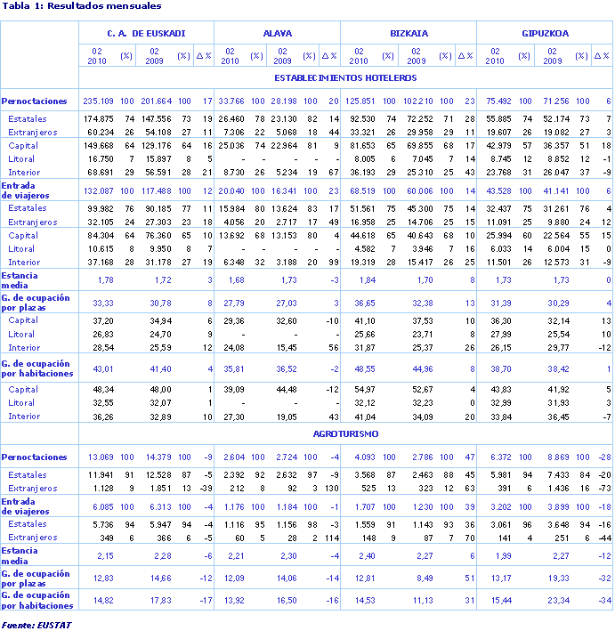
Task: Click the 235.109 value for Euskadi hotel overnight stays
Action: (100, 101)
